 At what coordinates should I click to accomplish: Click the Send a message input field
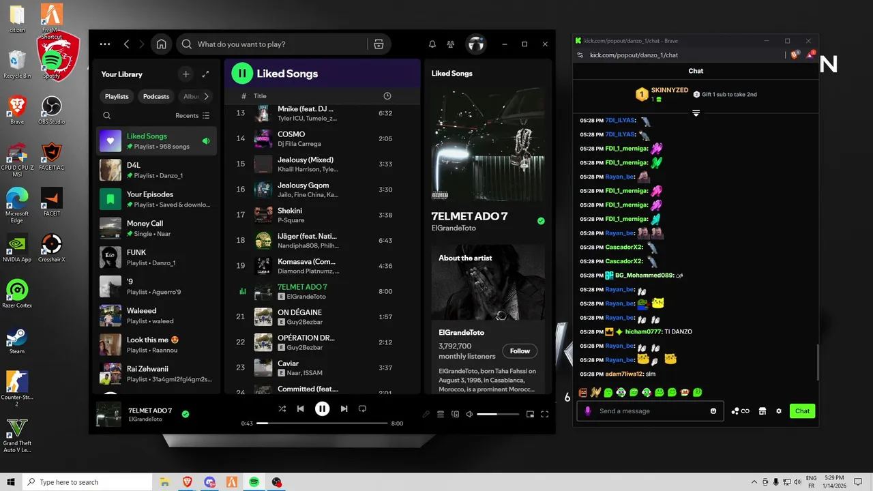pos(651,411)
